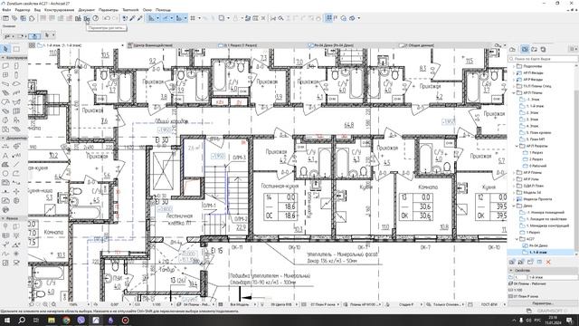Viewport: 579px width, 326px height.
Task: Collapse Конструирование toolbox group
Action: [3, 58]
